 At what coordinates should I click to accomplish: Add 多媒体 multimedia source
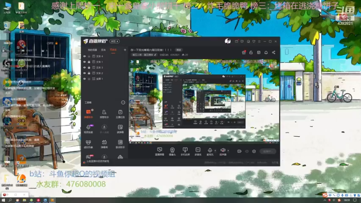(198, 152)
